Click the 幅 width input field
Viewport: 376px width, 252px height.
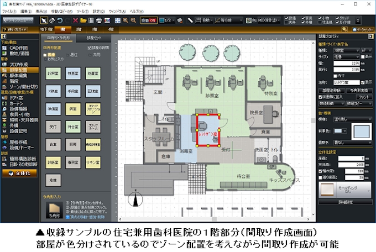click(354, 63)
